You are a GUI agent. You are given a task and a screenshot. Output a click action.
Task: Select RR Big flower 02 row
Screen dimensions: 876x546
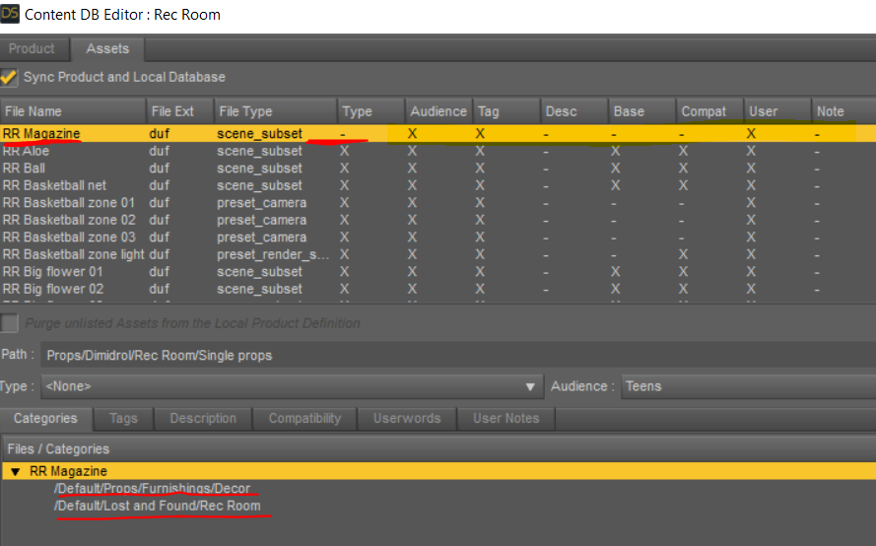point(438,290)
